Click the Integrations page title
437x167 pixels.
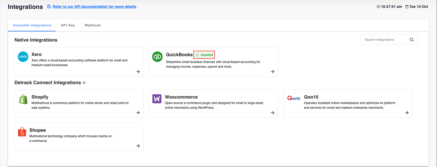(25, 7)
